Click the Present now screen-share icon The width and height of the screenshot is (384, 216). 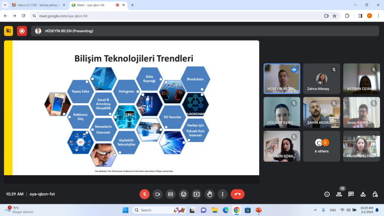point(196,194)
